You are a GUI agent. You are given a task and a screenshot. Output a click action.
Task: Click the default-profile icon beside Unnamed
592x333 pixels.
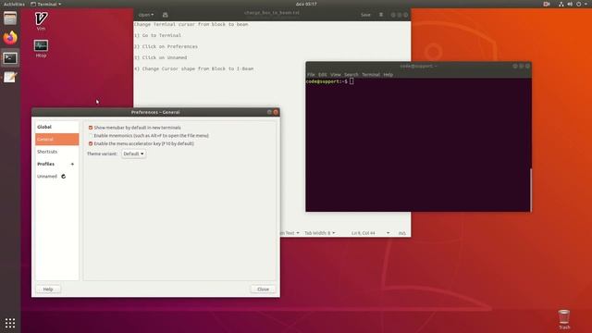pos(64,177)
